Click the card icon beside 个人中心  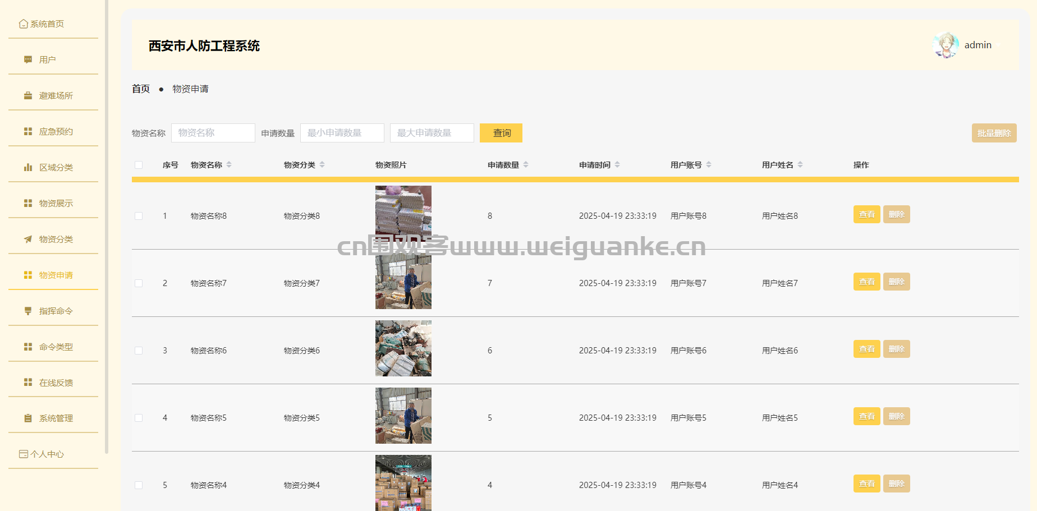23,454
